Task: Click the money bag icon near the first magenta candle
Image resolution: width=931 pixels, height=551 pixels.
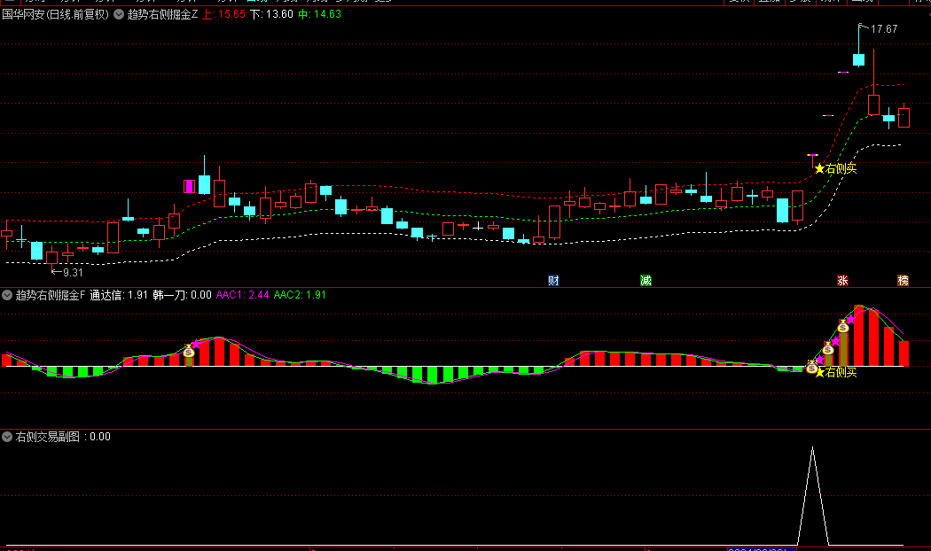Action: [189, 352]
